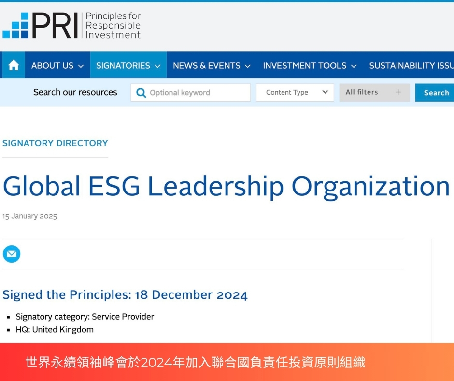Go to the home page icon
This screenshot has width=454, height=381.
[14, 65]
